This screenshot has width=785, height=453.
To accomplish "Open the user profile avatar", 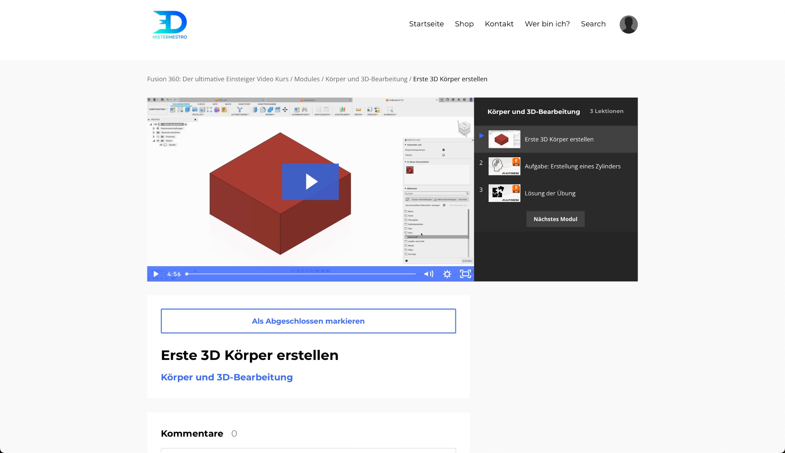I will 629,24.
